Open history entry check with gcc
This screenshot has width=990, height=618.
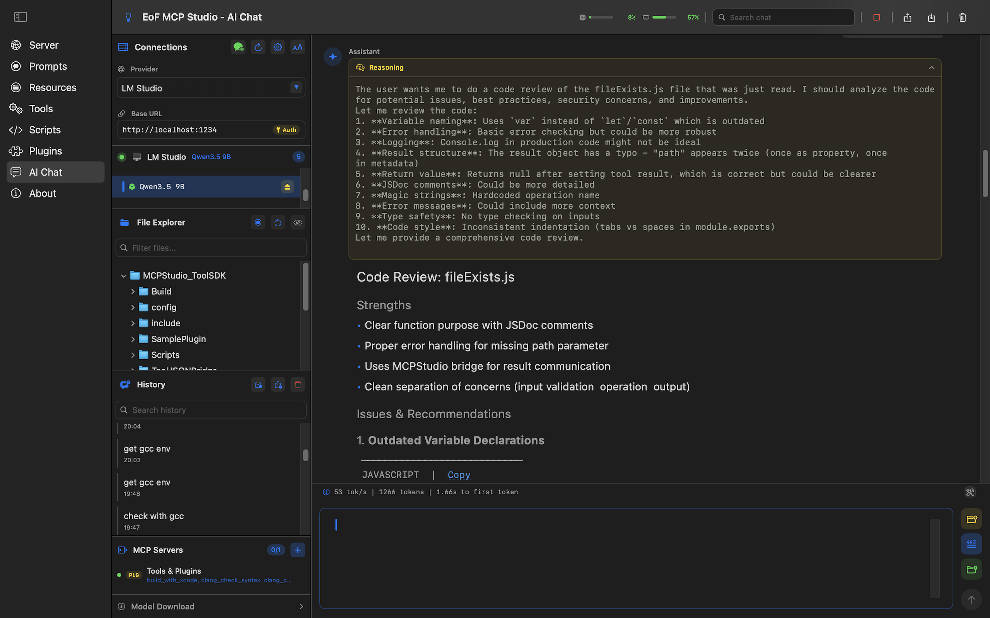(209, 521)
